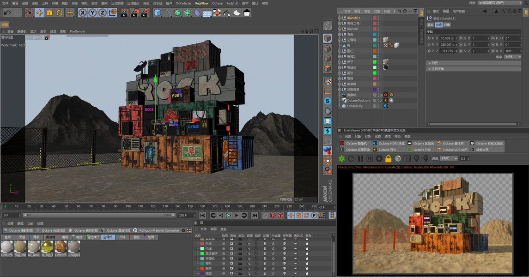Activate the Rotate tool

(x=60, y=13)
